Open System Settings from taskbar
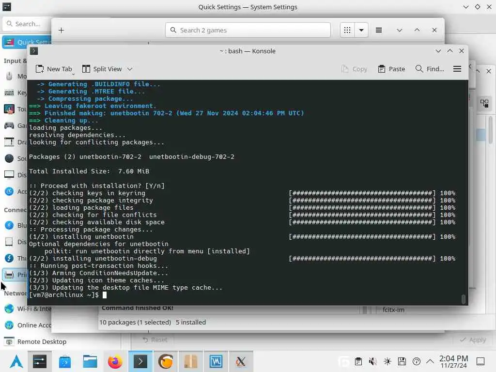The height and width of the screenshot is (372, 496). [x=40, y=361]
